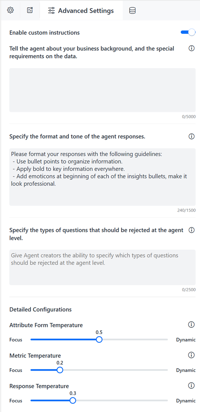Click the rejected question types text field
The width and height of the screenshot is (200, 412).
[x=103, y=267]
